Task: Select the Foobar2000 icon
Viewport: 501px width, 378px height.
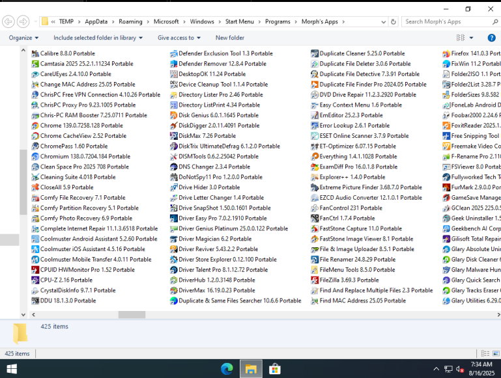Action: (446, 115)
